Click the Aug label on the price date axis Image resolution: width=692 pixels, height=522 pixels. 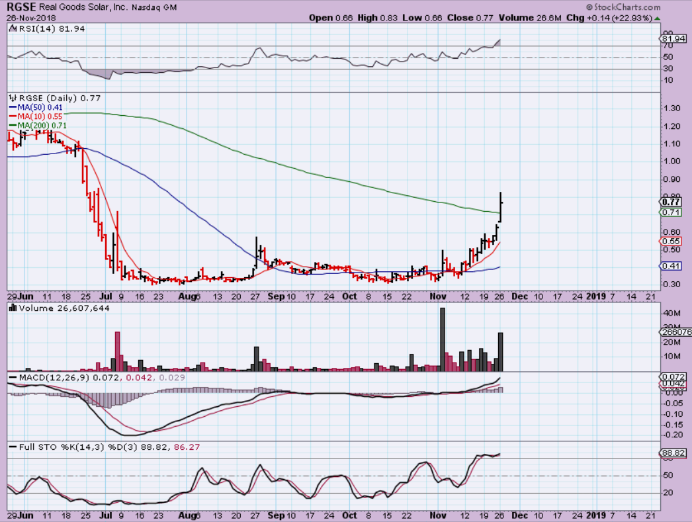pos(187,296)
